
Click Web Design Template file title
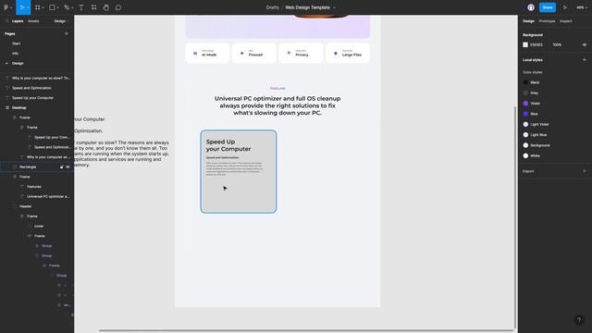[307, 7]
